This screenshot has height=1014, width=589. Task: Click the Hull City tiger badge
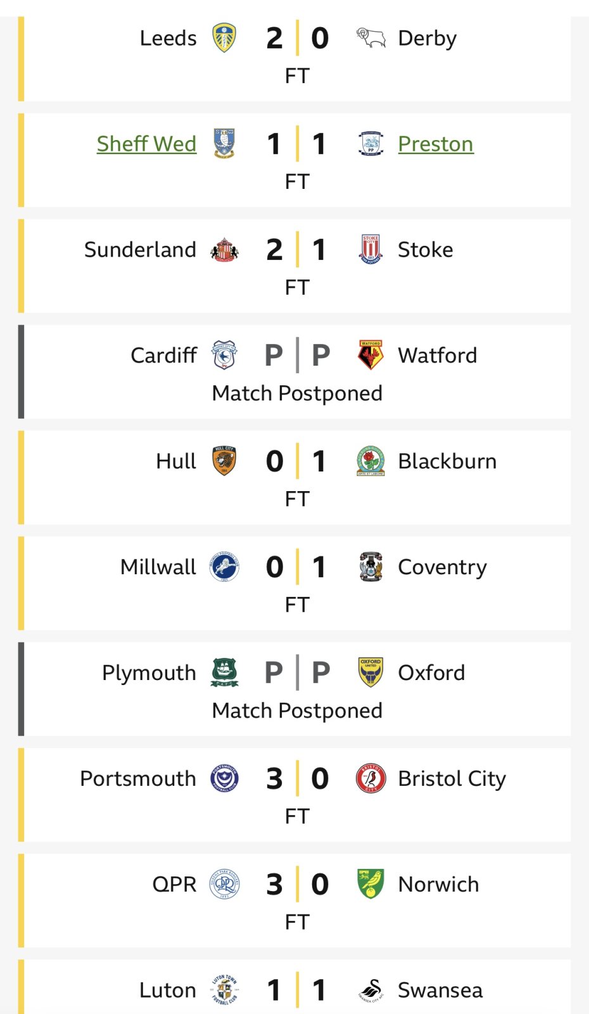coord(224,461)
